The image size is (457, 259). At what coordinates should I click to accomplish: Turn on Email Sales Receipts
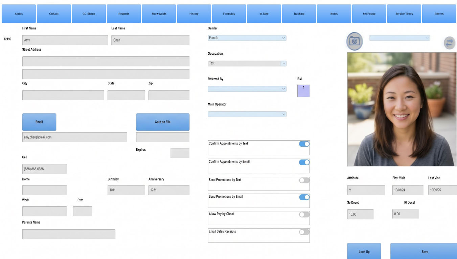(x=304, y=232)
